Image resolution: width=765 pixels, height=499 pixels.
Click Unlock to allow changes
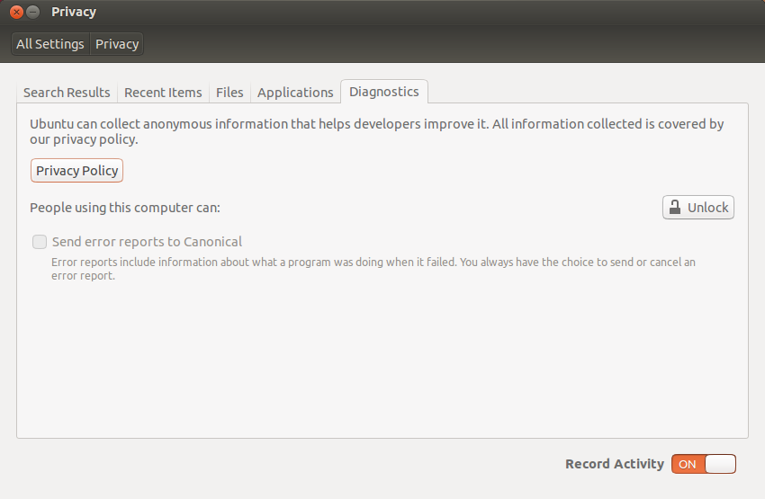click(698, 207)
